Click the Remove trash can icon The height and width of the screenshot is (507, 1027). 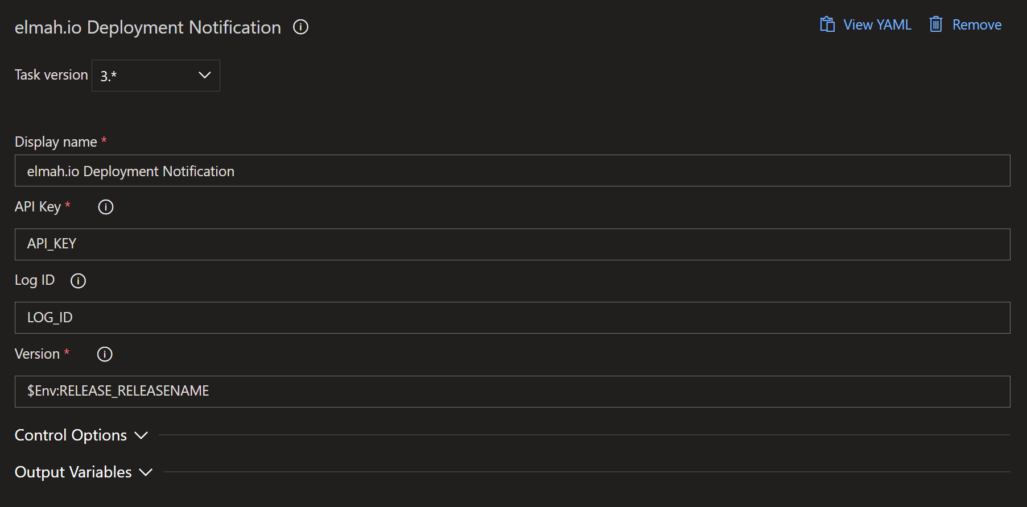pos(936,24)
